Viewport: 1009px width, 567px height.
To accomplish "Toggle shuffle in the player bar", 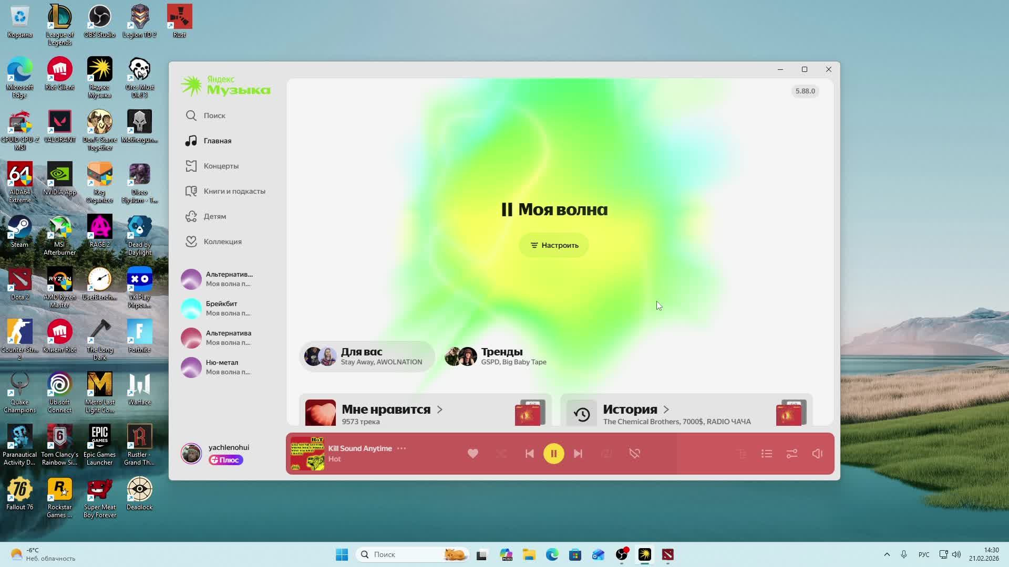I will [502, 454].
